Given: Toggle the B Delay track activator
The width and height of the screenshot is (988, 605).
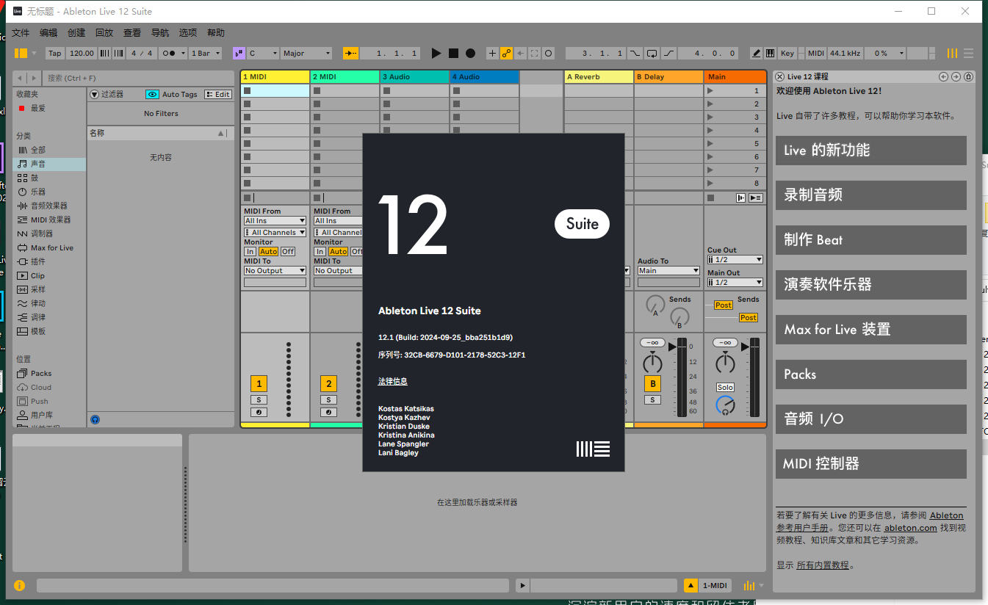Looking at the screenshot, I should coord(652,383).
